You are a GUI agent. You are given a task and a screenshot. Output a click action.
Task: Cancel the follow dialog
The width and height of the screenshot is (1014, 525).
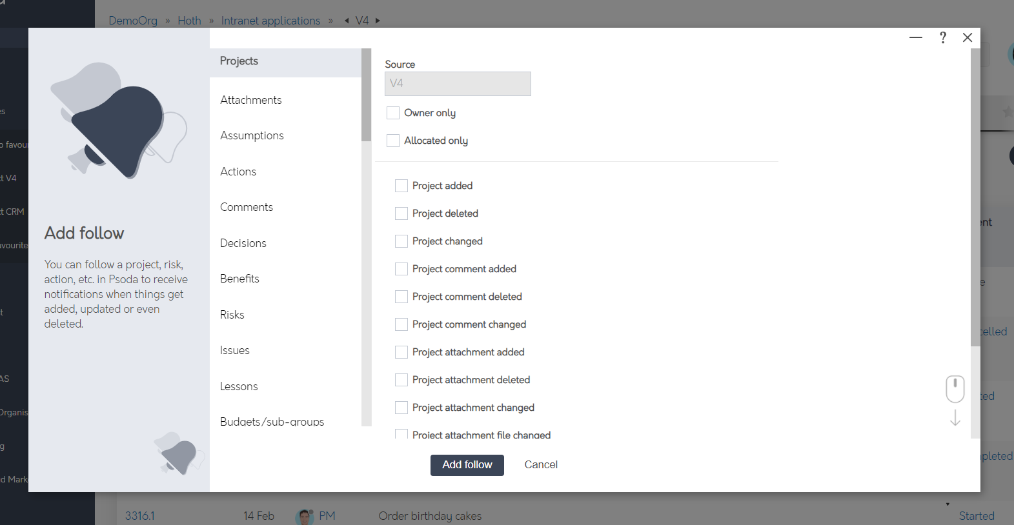coord(541,465)
